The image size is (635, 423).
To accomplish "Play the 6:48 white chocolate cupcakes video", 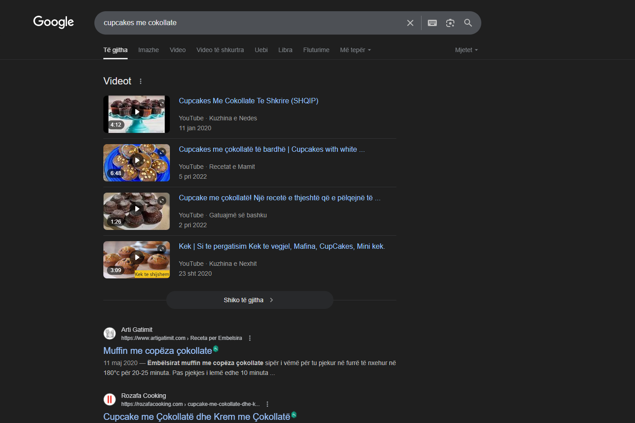I will (x=137, y=163).
